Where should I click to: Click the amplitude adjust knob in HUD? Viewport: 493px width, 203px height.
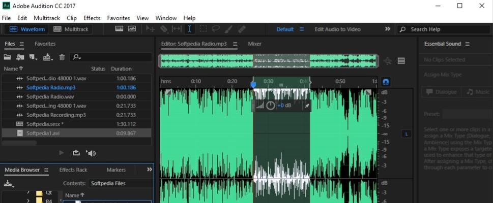(271, 106)
